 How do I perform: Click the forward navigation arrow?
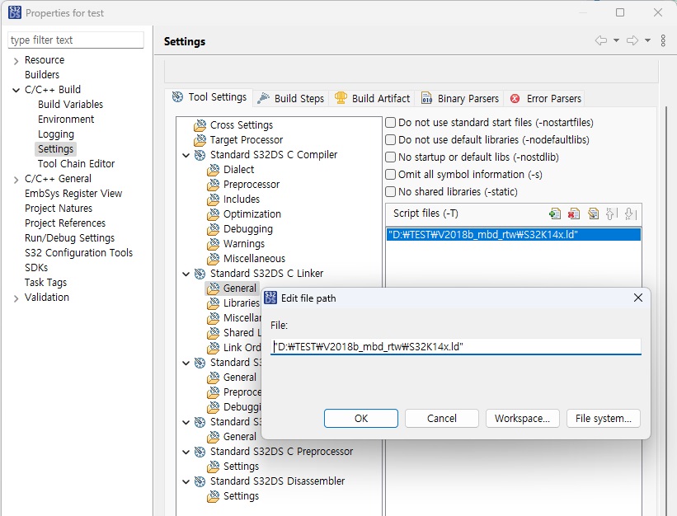632,40
